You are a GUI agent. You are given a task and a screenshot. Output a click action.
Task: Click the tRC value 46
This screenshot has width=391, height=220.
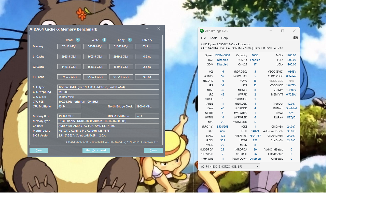222,94
